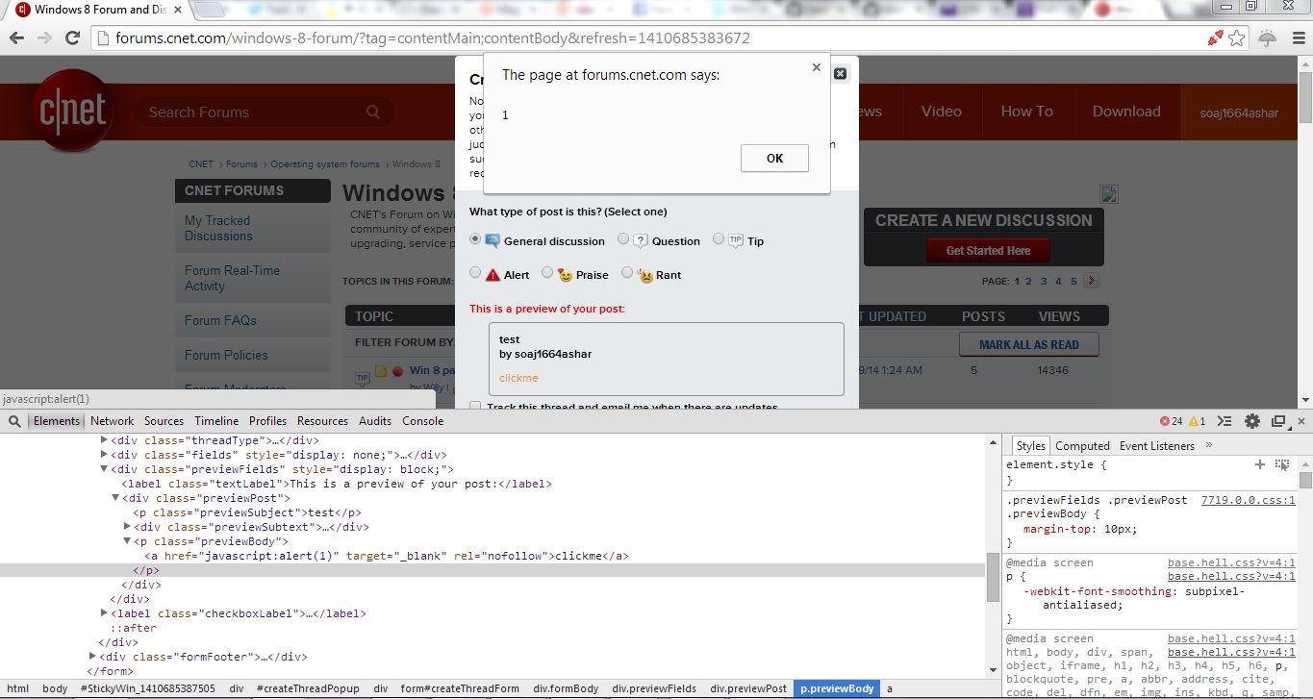This screenshot has width=1313, height=699.
Task: Open the Resources tab
Action: [322, 421]
